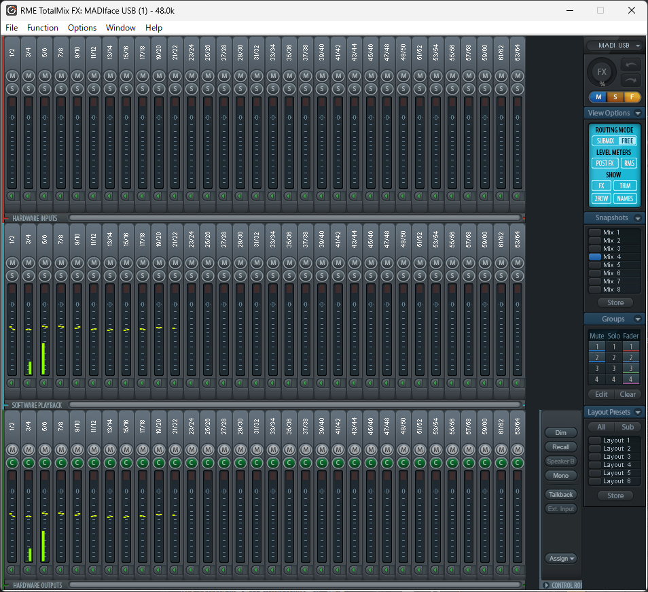The image size is (648, 592).
Task: Solo software playback channel 63/64
Action: tap(518, 276)
